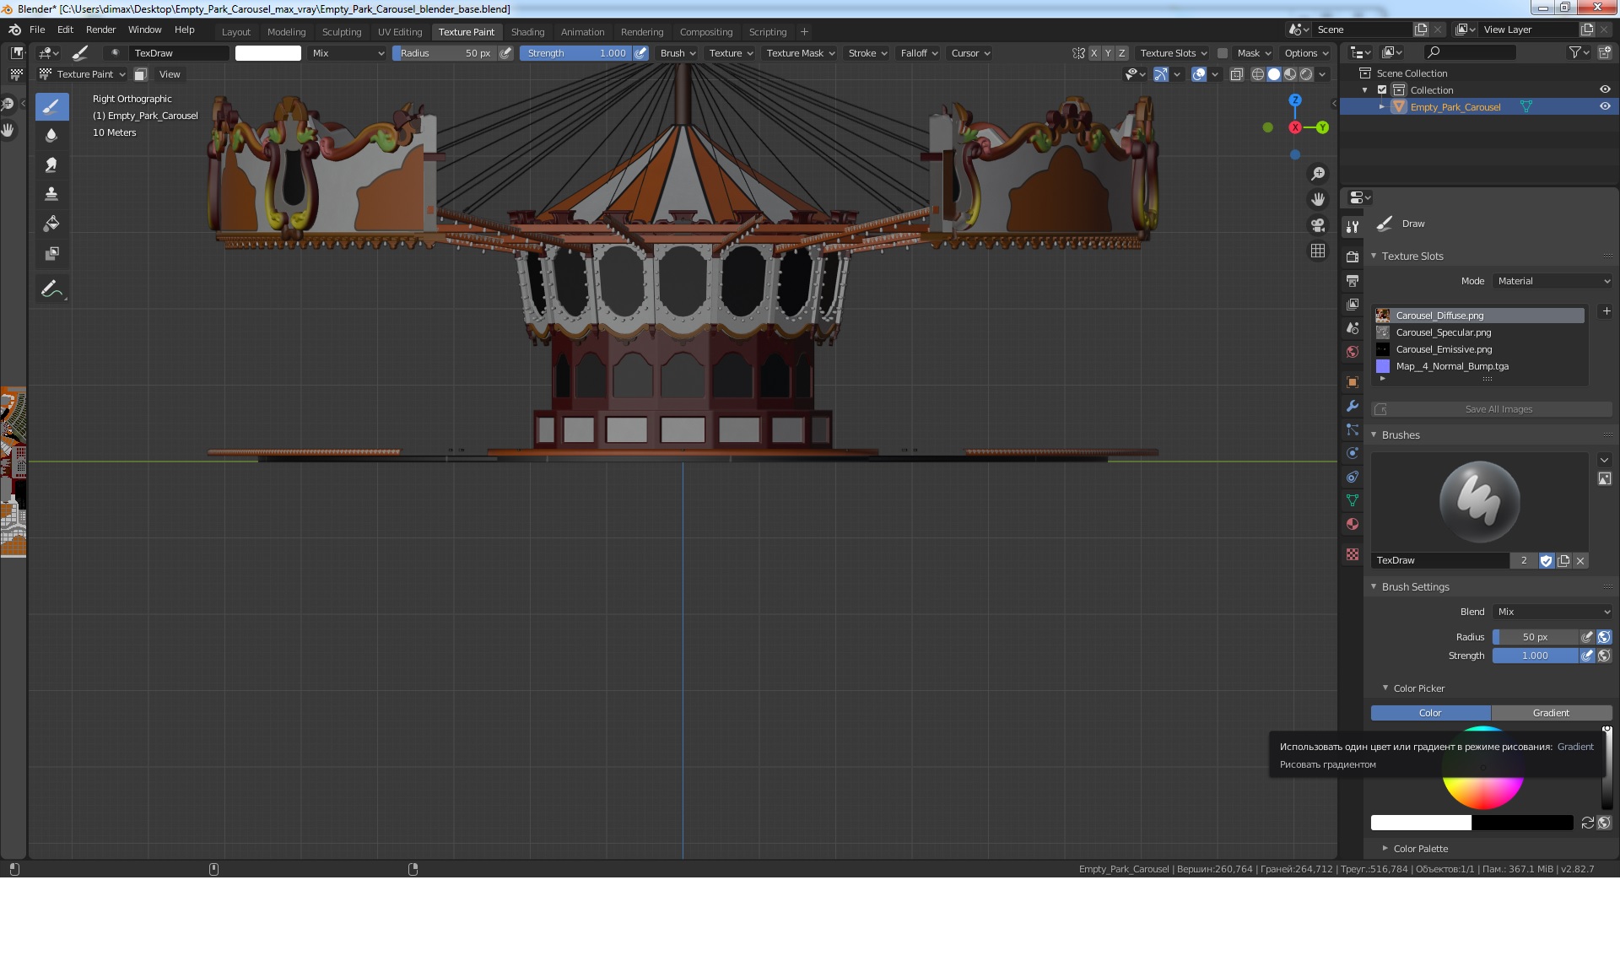1620x977 pixels.
Task: Open the Object Data mesh tab
Action: pyautogui.click(x=1353, y=500)
